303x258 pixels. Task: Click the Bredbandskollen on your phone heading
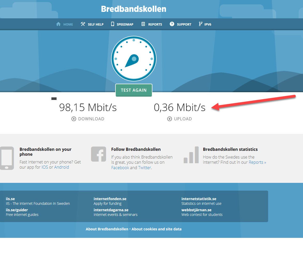(x=45, y=152)
